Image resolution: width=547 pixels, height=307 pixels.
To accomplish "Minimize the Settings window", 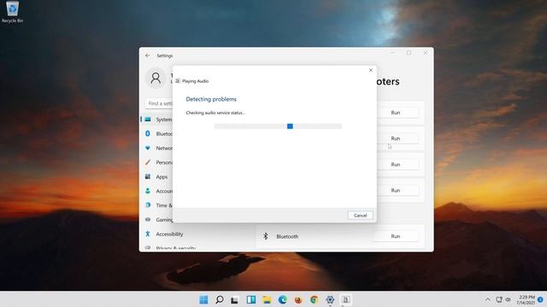I will click(392, 53).
